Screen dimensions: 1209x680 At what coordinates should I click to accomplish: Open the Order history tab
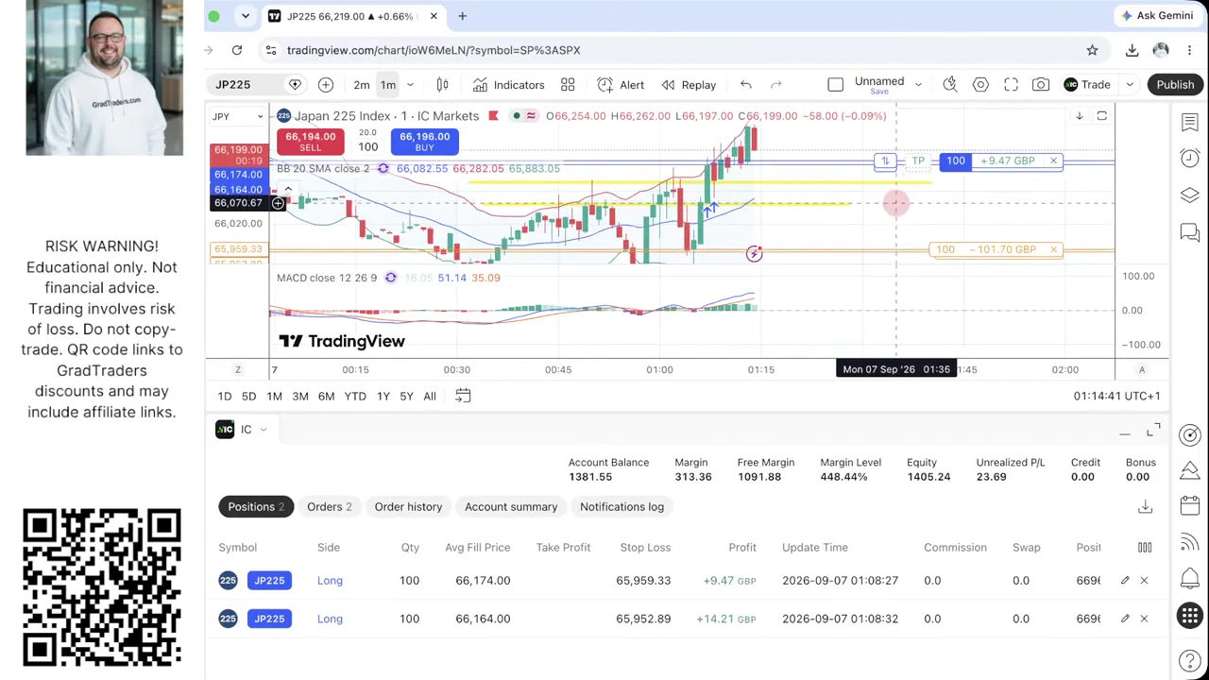pos(408,507)
